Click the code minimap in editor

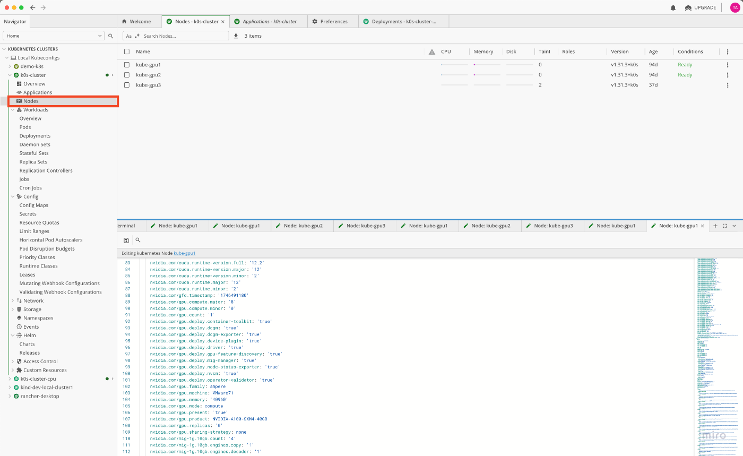click(718, 357)
